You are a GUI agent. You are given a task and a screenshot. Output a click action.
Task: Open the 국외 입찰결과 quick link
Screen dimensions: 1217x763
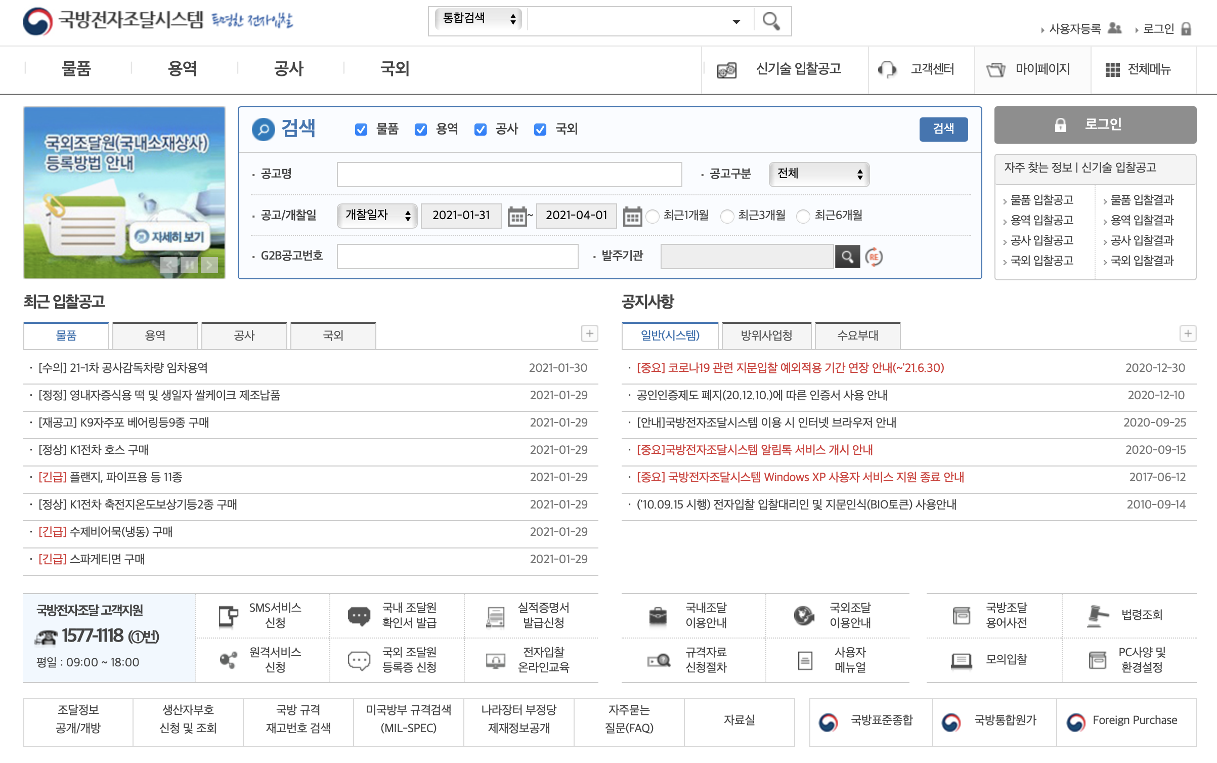tap(1142, 261)
